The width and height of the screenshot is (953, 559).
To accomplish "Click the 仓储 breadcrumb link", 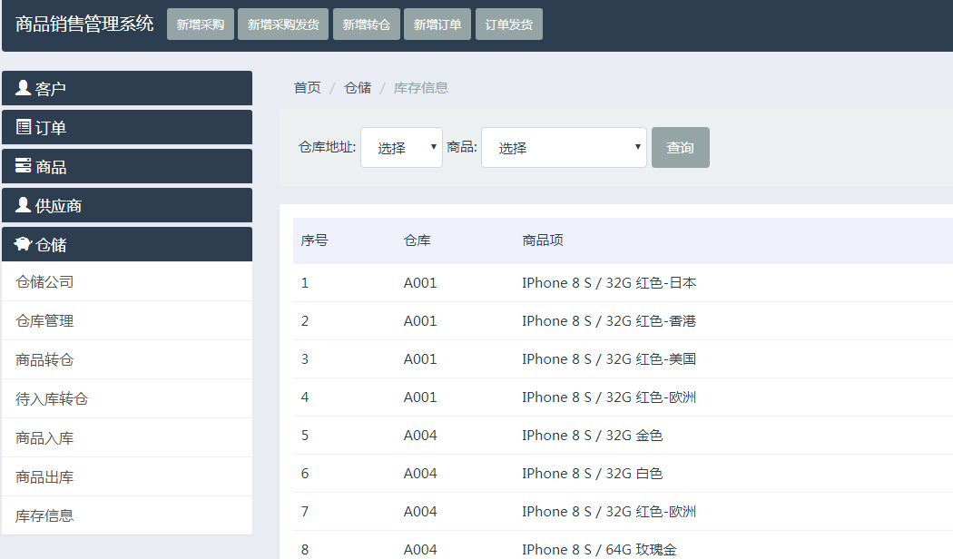I will pyautogui.click(x=358, y=88).
